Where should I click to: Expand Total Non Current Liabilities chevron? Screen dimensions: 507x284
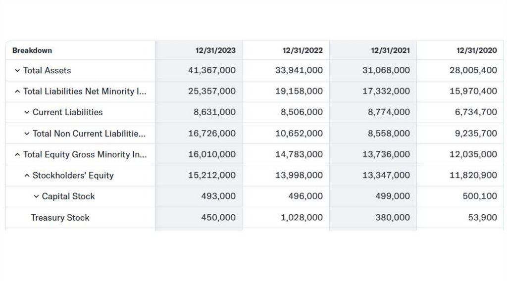(x=27, y=134)
